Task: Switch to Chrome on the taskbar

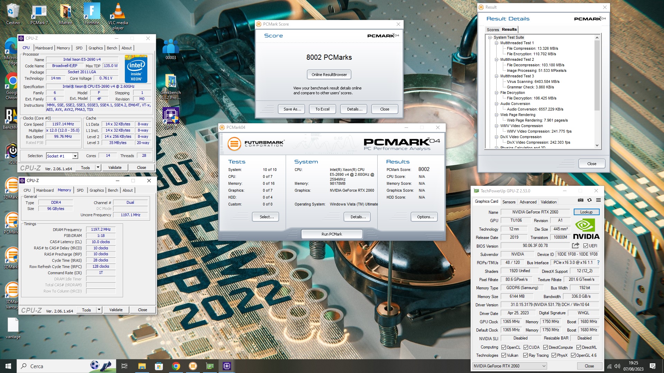Action: [x=176, y=366]
